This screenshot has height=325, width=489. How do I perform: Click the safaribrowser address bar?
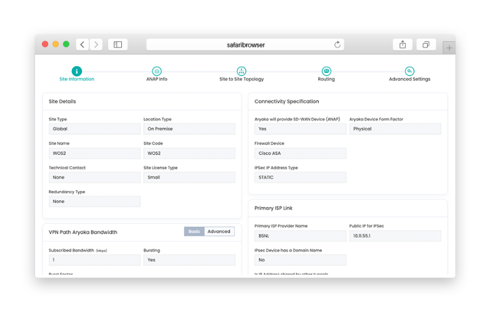[x=245, y=44]
